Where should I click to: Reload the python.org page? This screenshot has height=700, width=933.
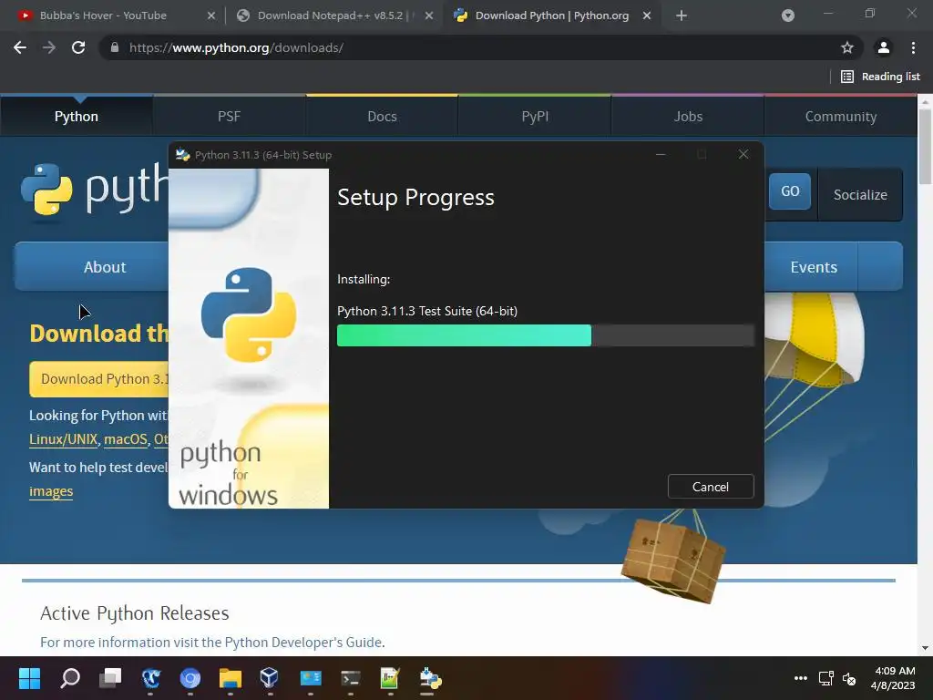pos(78,47)
